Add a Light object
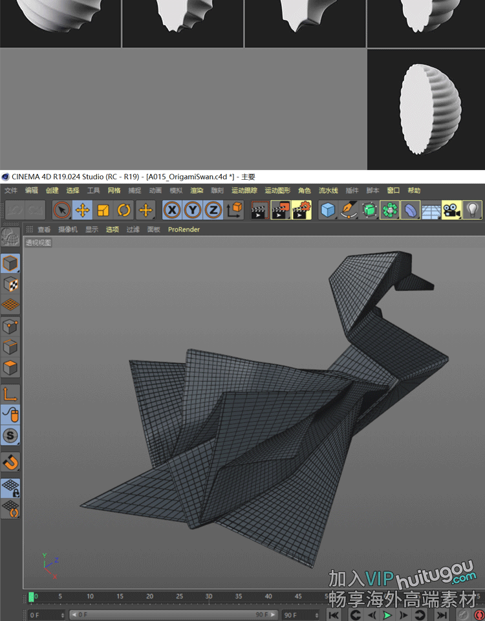The width and height of the screenshot is (485, 621). (473, 210)
